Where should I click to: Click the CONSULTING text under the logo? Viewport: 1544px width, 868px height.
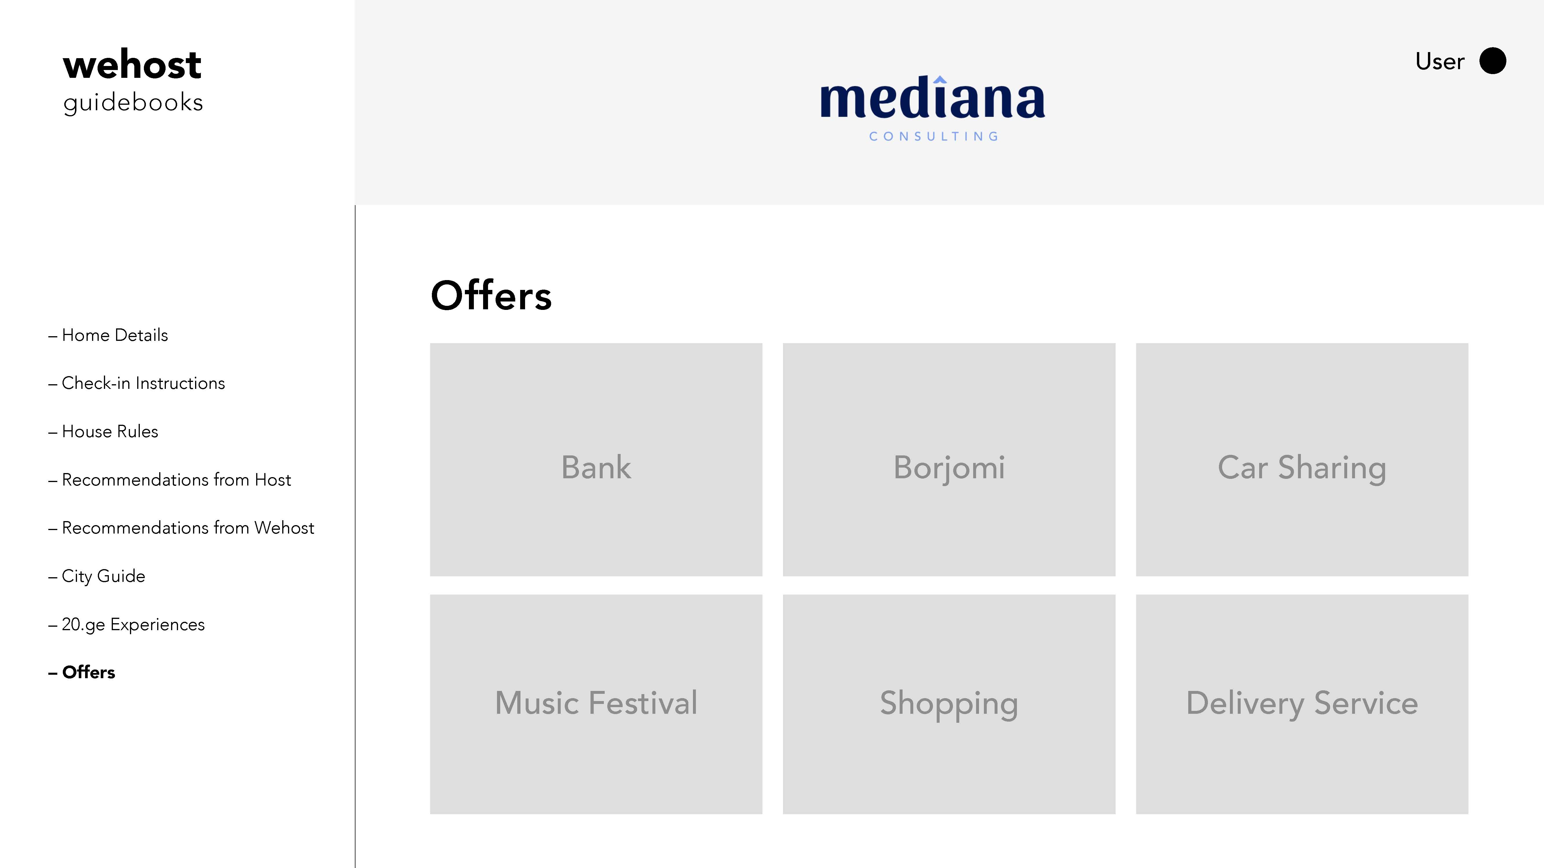(933, 137)
